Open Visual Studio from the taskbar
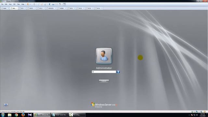 point(30,115)
